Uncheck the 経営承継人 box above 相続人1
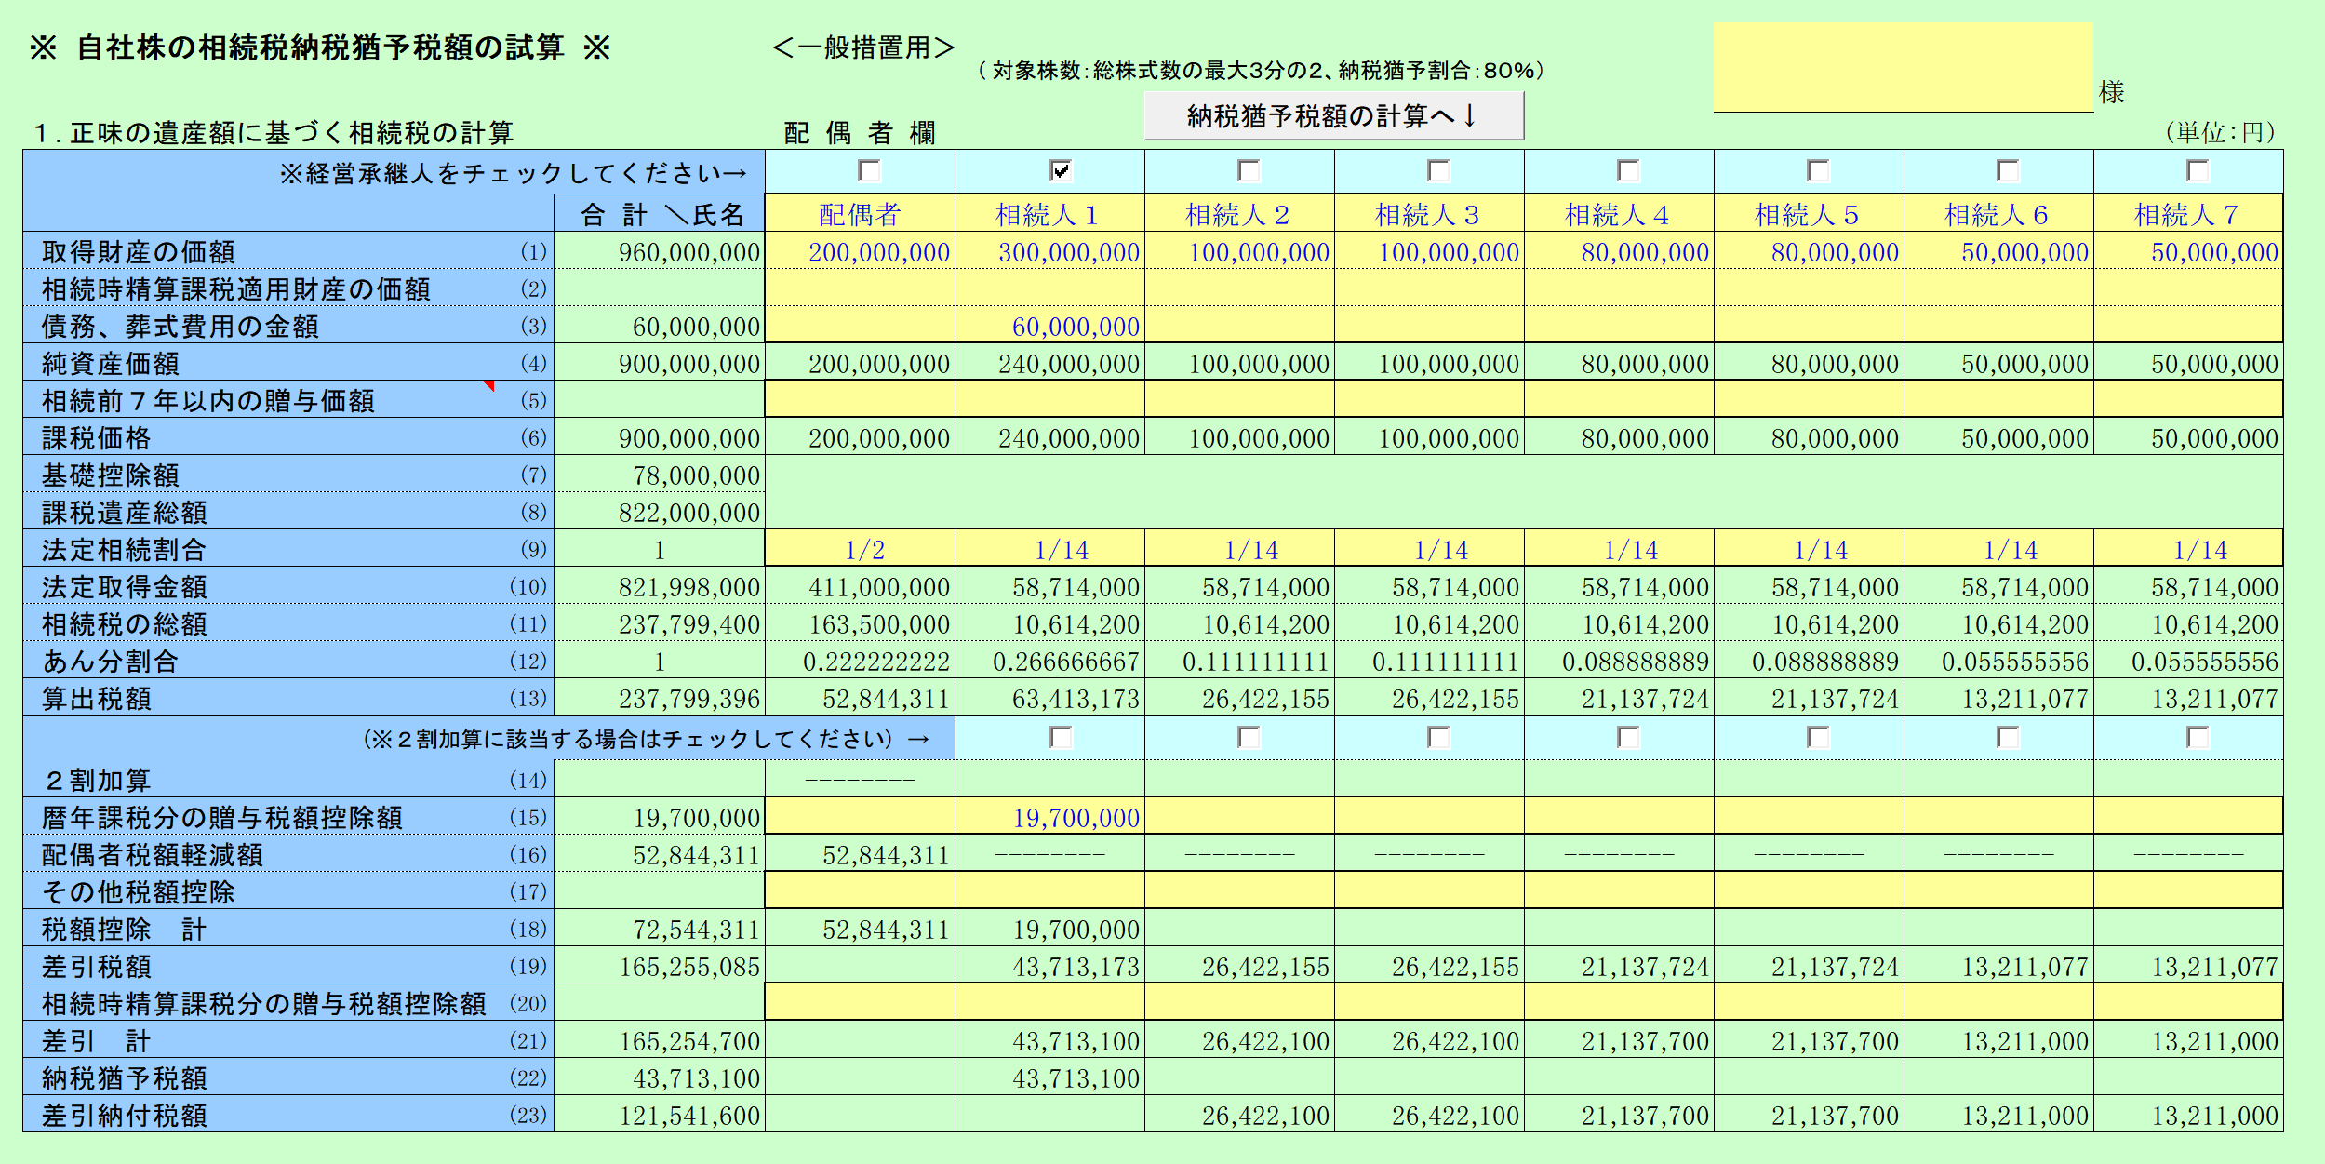This screenshot has height=1164, width=2325. click(x=1061, y=171)
